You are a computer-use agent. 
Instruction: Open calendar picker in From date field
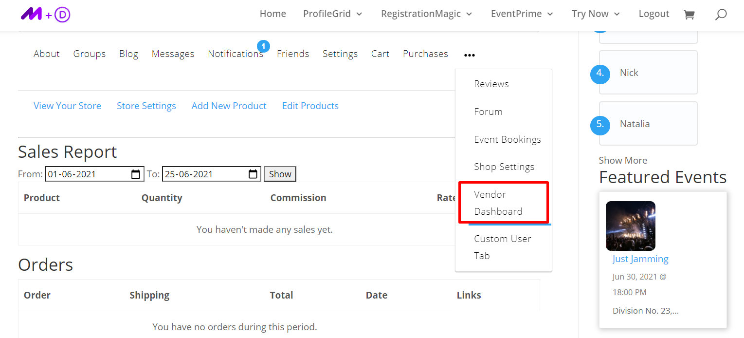(x=136, y=174)
